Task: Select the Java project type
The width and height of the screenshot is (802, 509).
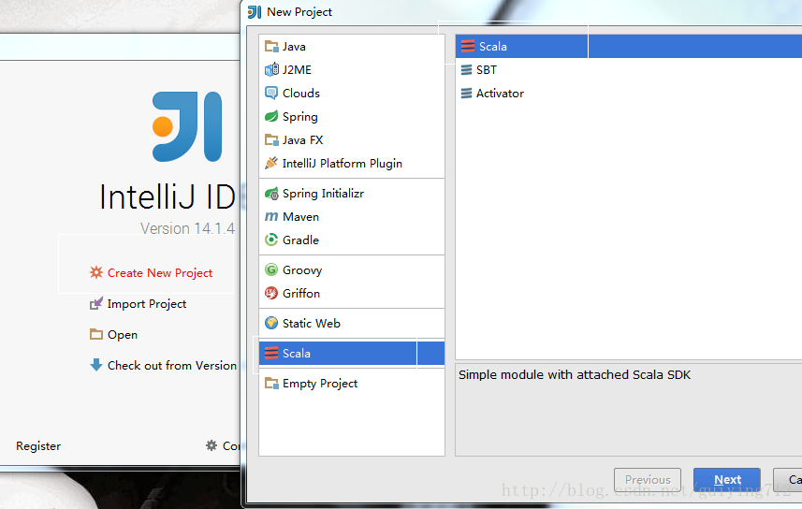Action: (351, 47)
